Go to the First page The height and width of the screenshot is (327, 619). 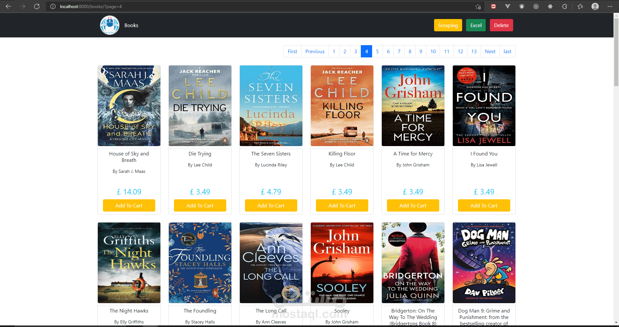point(292,51)
